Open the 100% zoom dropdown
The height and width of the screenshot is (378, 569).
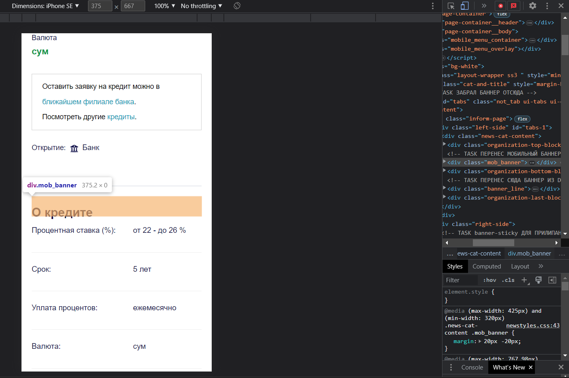coord(165,6)
